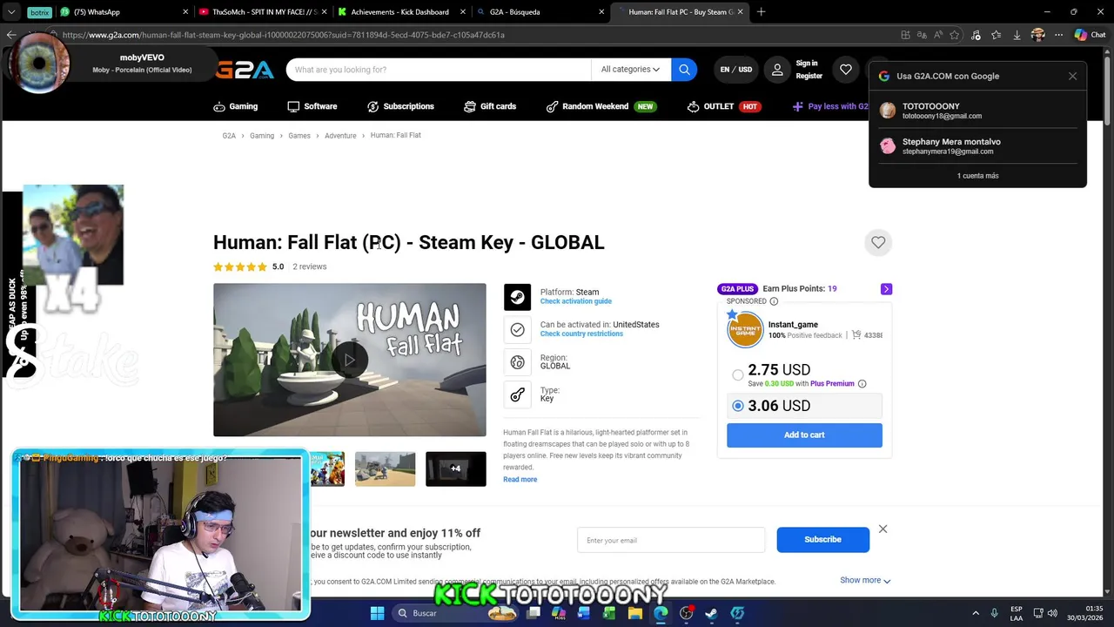Screen dimensions: 1114x627
Task: Click the blue search magnifier button
Action: [684, 70]
